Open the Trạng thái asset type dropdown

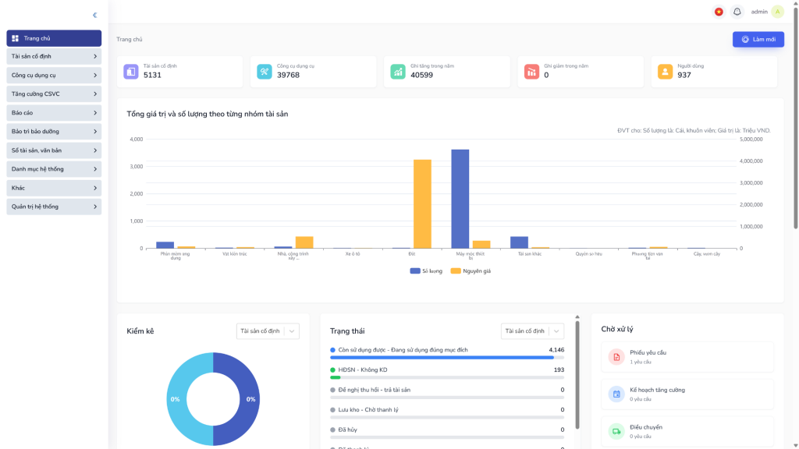(x=533, y=331)
